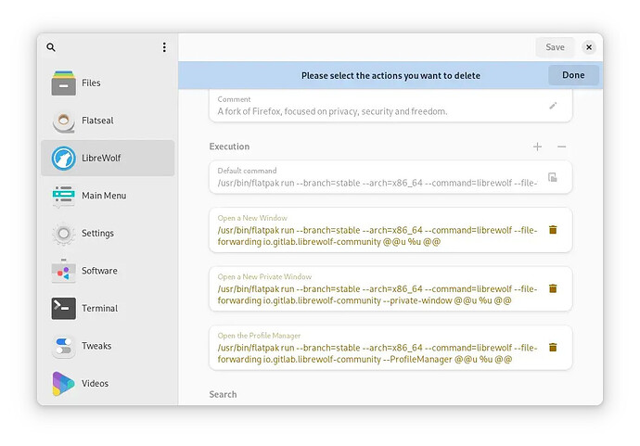
Task: Click the Software label in sidebar
Action: click(99, 271)
